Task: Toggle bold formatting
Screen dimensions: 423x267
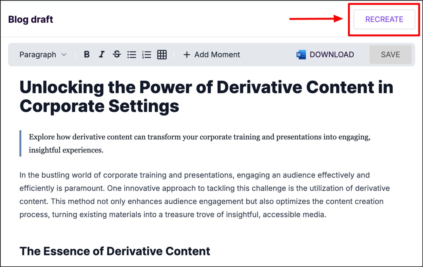Action: (x=87, y=54)
